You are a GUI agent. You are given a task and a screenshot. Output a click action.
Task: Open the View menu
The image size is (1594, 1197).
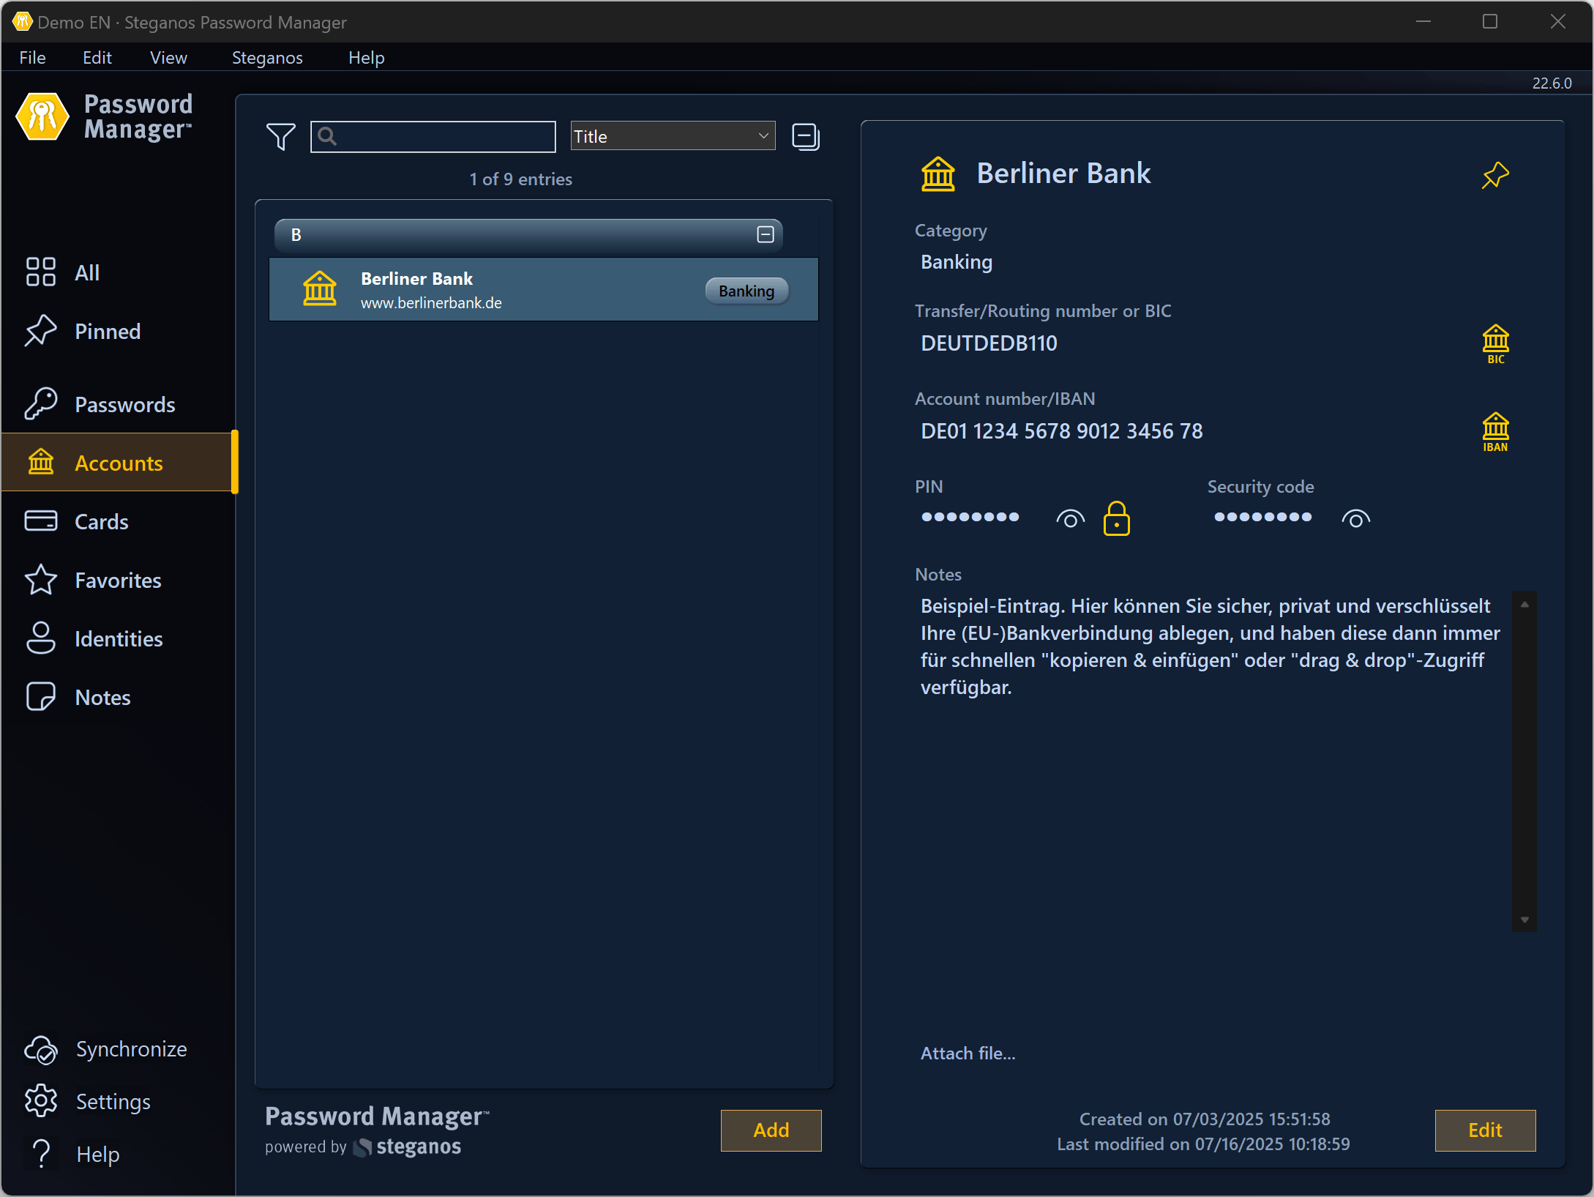coord(168,57)
